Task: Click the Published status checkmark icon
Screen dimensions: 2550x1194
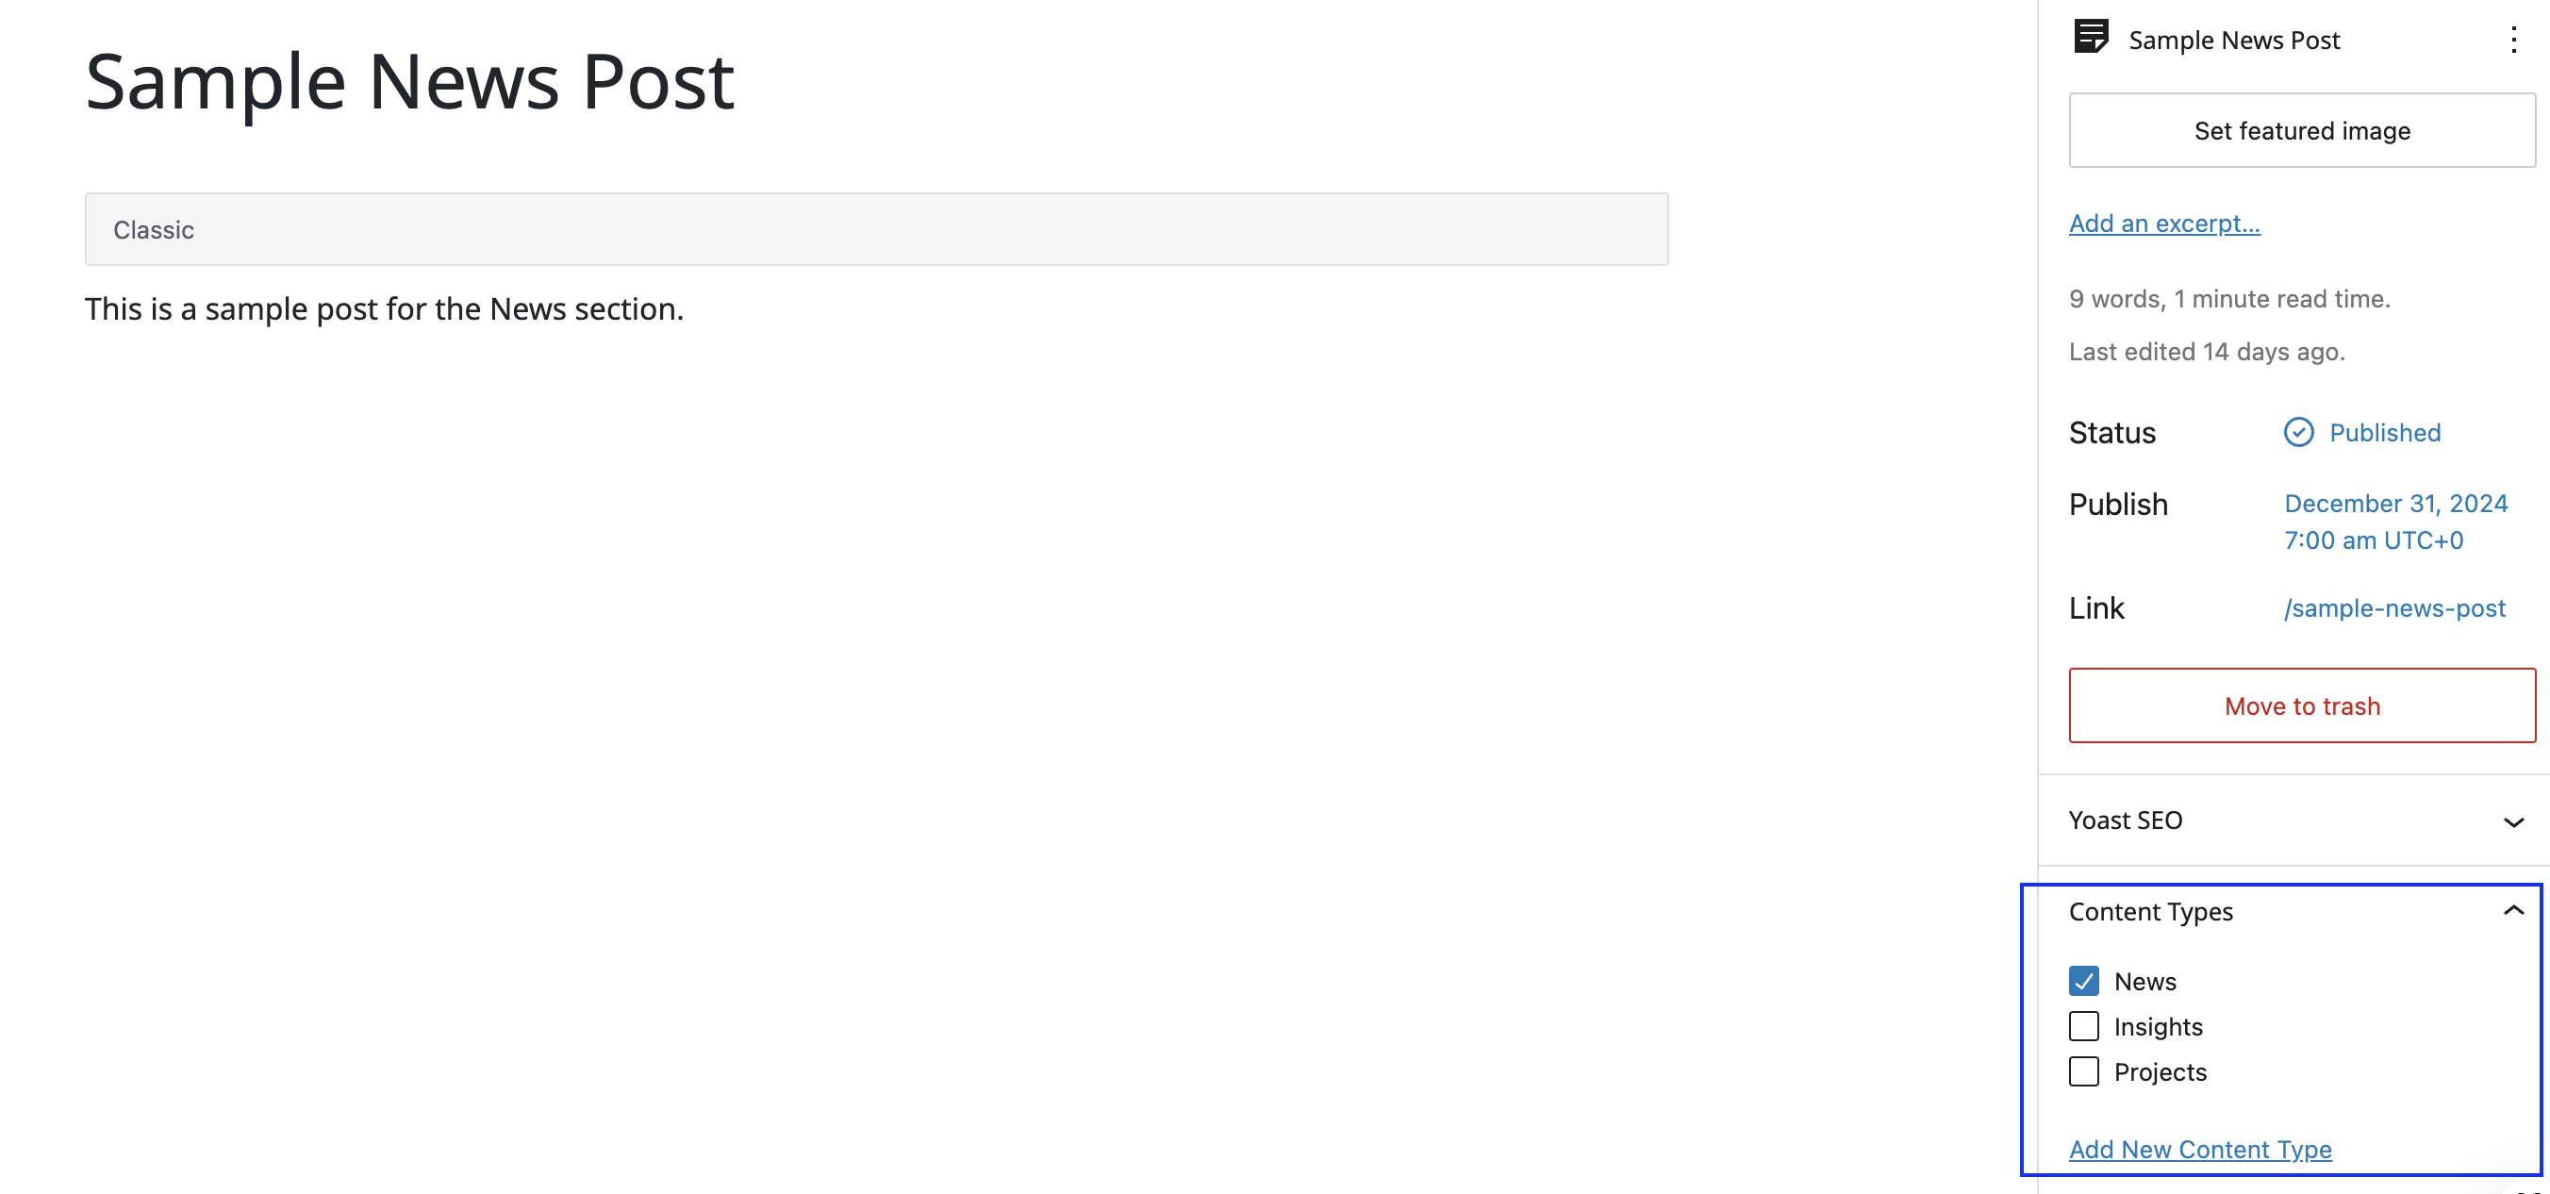Action: tap(2297, 433)
